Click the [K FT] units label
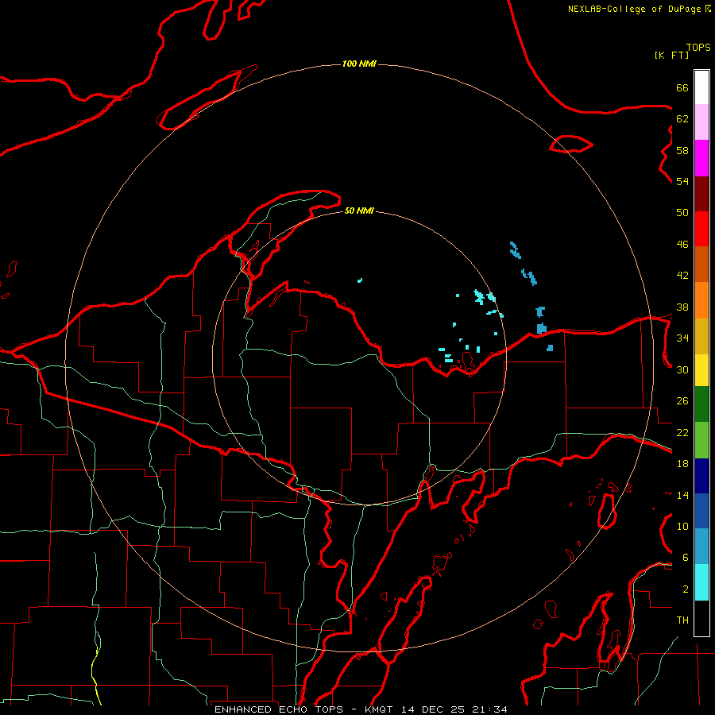715x715 pixels. coord(671,55)
